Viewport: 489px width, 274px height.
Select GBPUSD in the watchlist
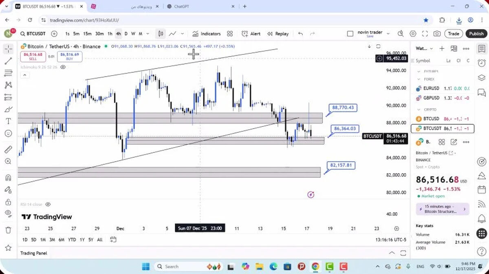442,98
